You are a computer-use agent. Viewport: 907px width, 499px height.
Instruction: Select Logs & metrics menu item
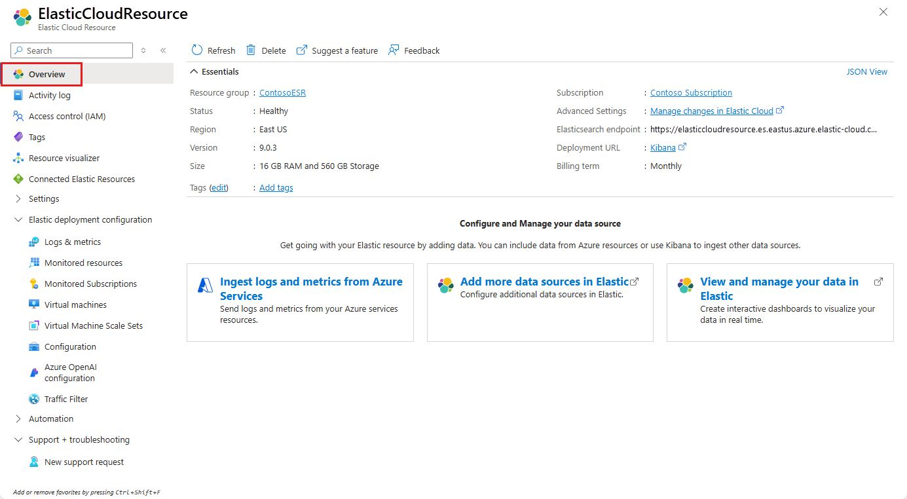point(72,242)
